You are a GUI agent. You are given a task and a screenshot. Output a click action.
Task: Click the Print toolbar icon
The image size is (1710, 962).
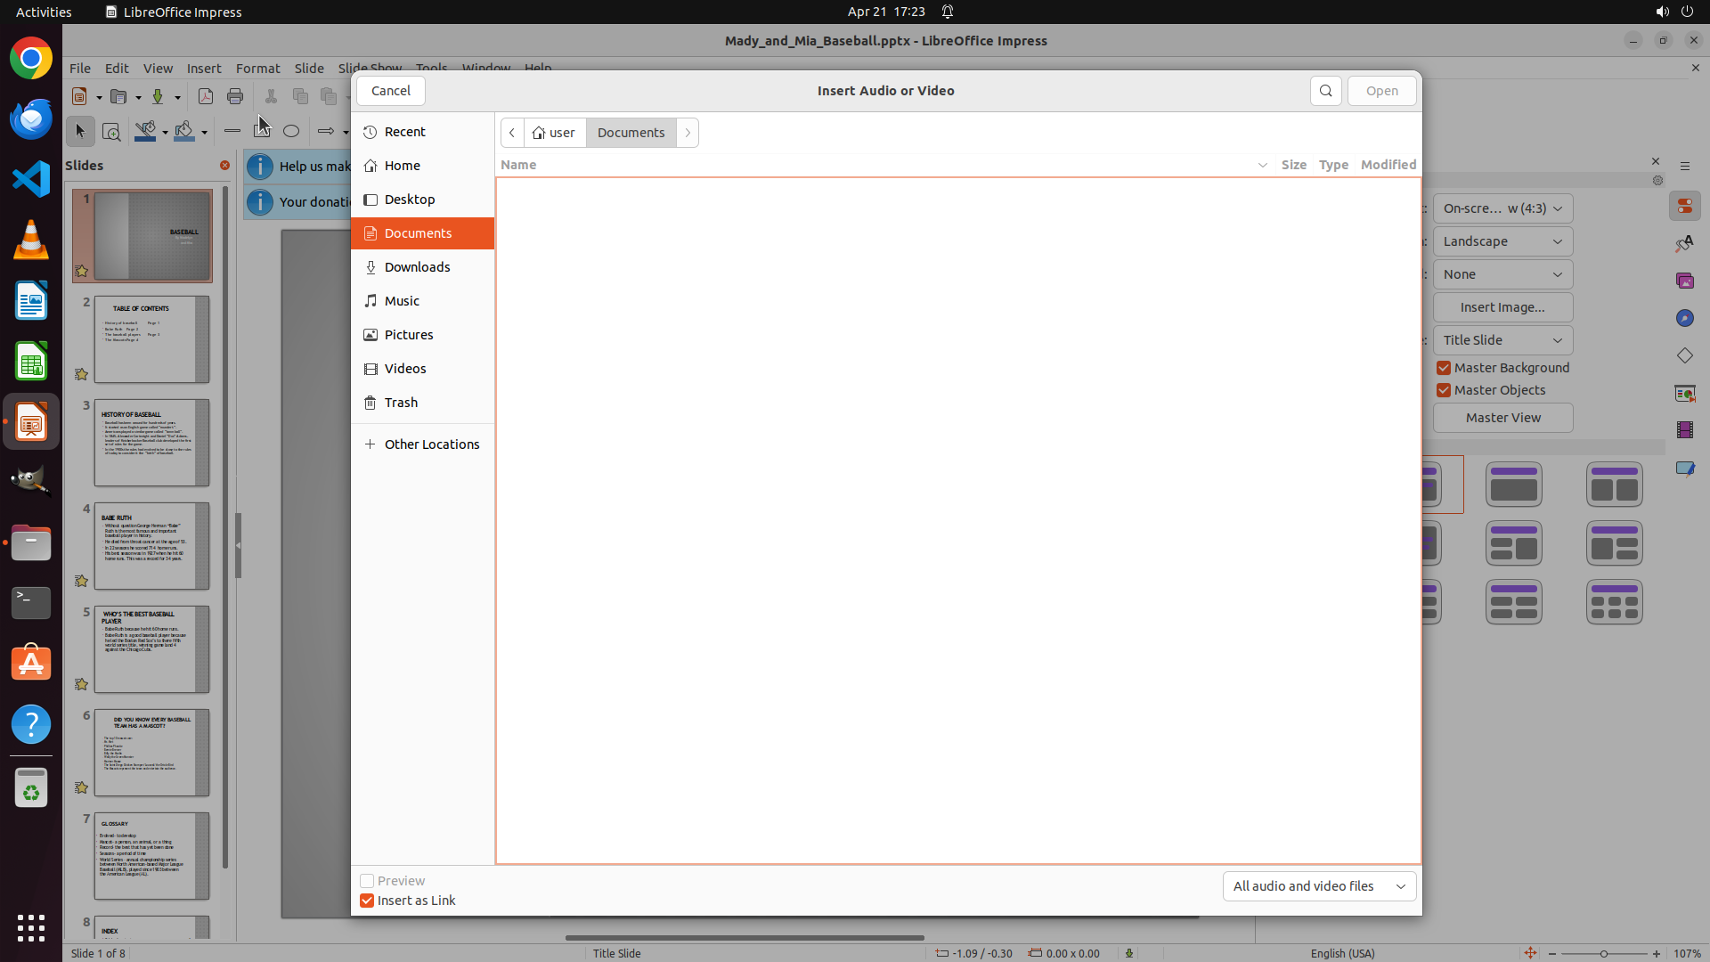tap(235, 96)
